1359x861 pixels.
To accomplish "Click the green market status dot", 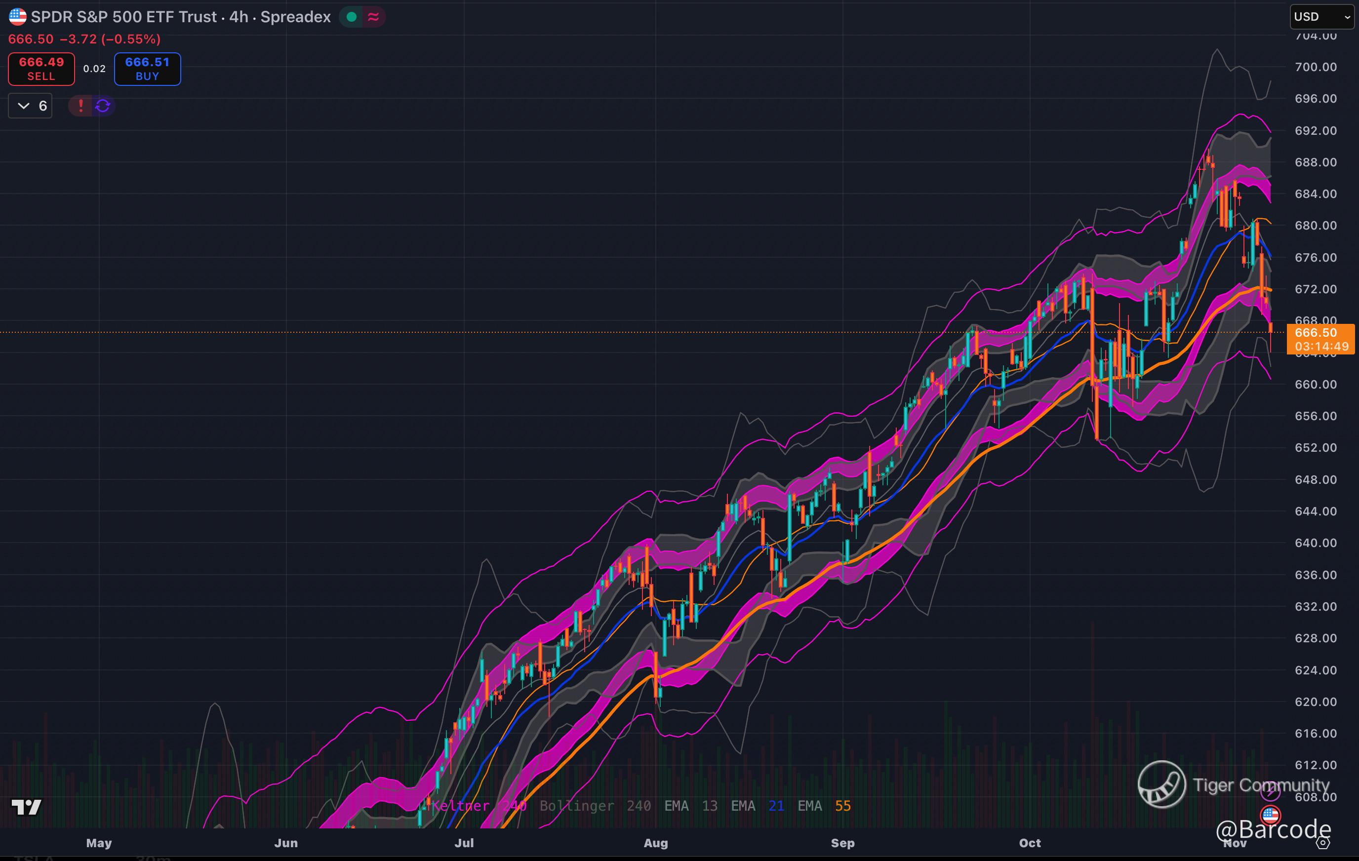I will point(351,17).
